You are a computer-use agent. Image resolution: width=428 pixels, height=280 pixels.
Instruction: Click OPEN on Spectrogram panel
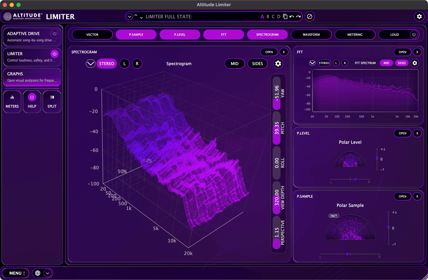(269, 52)
